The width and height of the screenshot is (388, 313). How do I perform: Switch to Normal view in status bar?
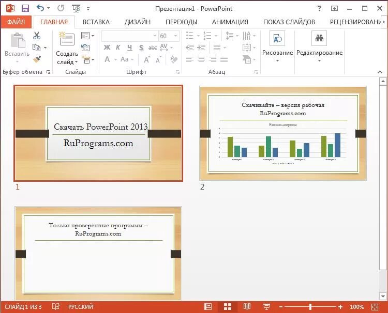[x=208, y=307]
